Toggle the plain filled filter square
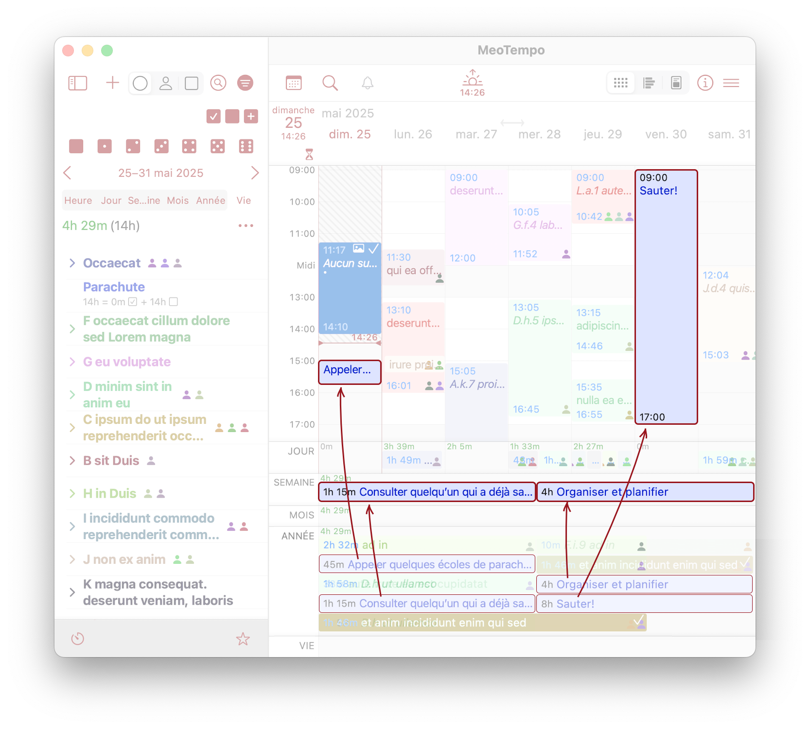This screenshot has width=810, height=729. click(232, 117)
